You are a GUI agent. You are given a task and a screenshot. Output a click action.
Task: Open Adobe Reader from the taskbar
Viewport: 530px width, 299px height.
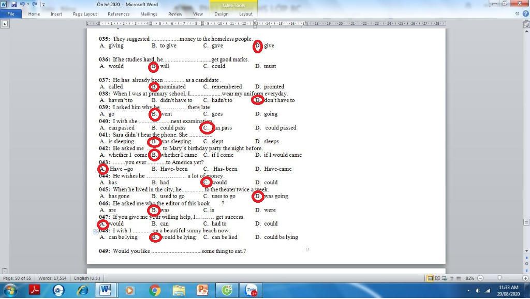pos(34,290)
